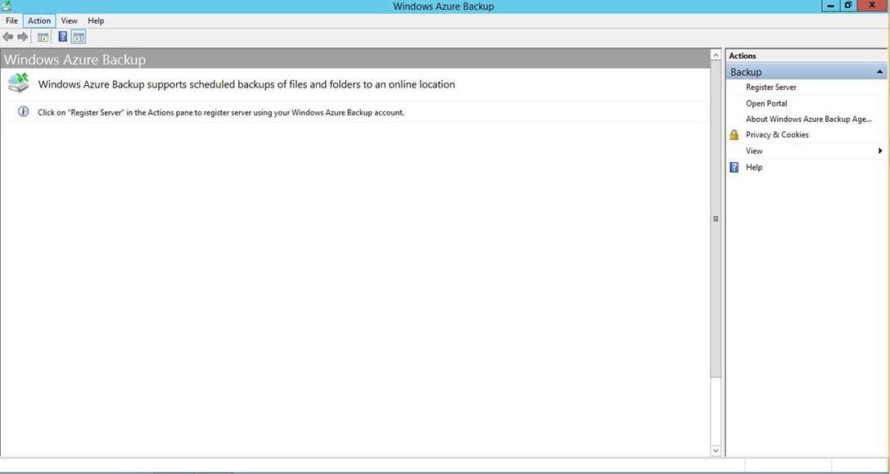890x474 pixels.
Task: Collapse the Backup section header arrow
Action: (879, 71)
